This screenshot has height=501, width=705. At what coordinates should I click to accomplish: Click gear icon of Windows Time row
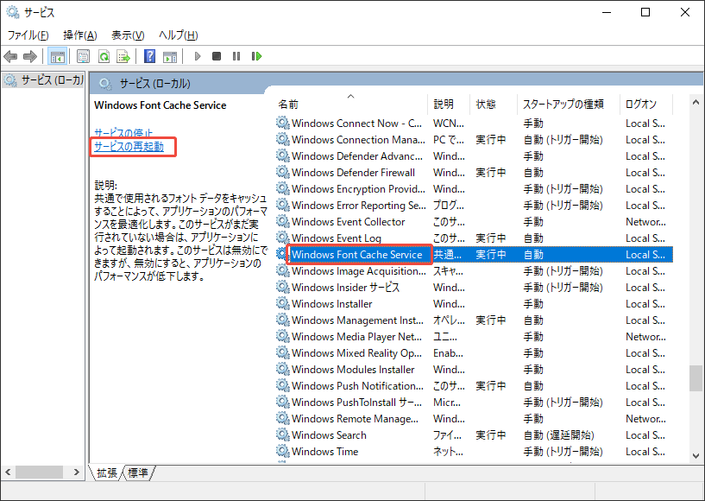coord(282,451)
